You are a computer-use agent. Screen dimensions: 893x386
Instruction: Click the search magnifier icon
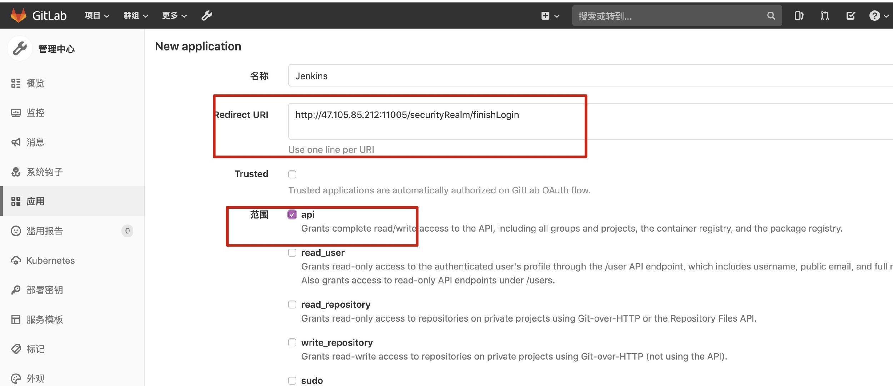771,16
